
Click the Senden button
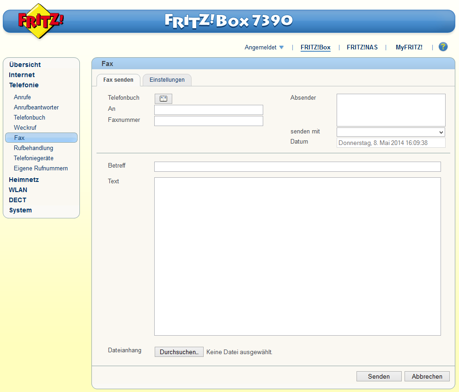pos(379,376)
